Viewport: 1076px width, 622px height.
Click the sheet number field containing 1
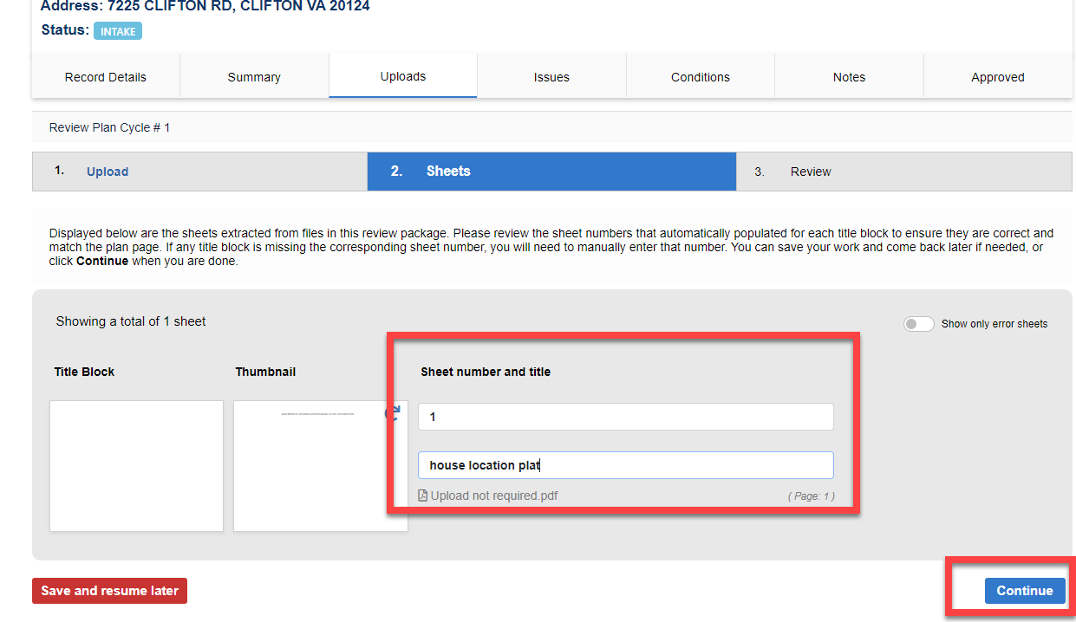tap(626, 417)
